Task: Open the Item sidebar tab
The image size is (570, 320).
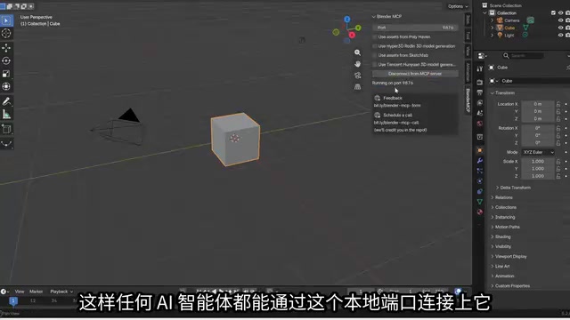Action: [x=468, y=20]
